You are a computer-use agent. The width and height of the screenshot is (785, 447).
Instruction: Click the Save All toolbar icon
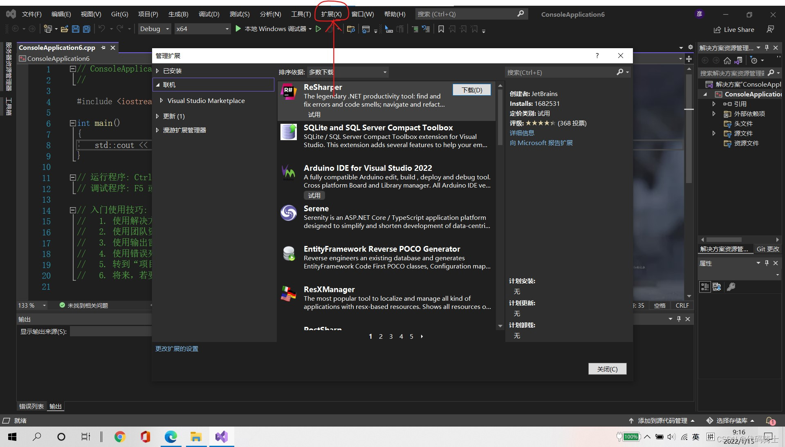point(86,29)
